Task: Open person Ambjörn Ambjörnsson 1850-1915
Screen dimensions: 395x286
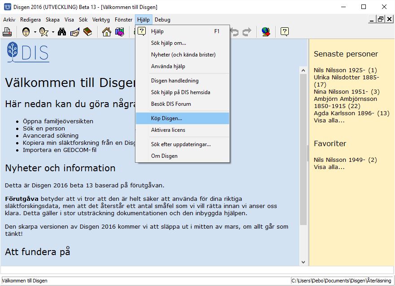Action: coord(345,102)
